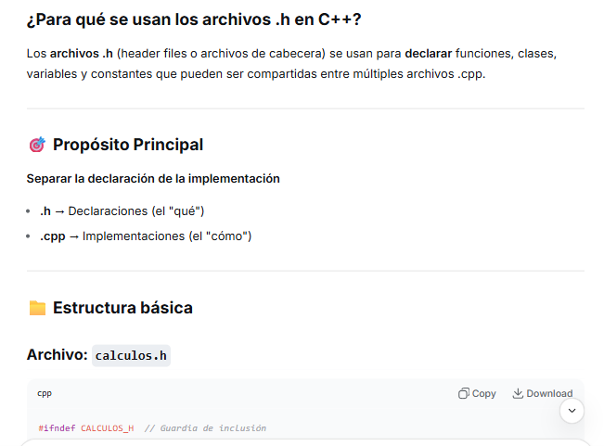Click the cpp language label

[x=45, y=393]
